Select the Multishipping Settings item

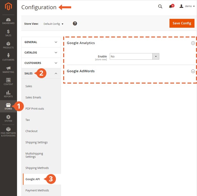(34, 155)
